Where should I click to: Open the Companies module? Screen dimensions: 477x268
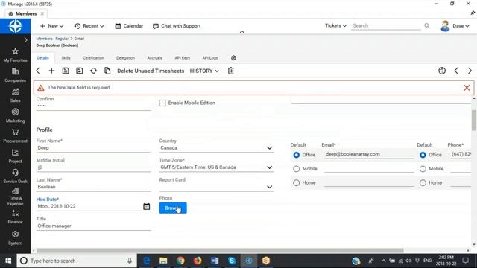15,75
